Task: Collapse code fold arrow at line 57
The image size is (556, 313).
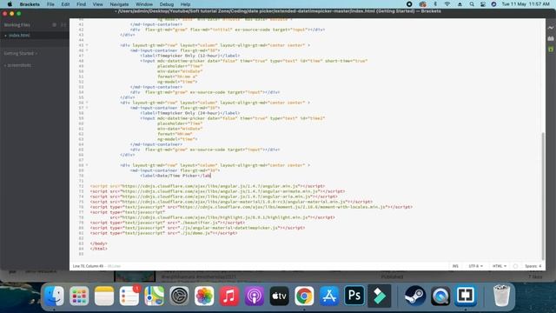Action: tap(87, 108)
